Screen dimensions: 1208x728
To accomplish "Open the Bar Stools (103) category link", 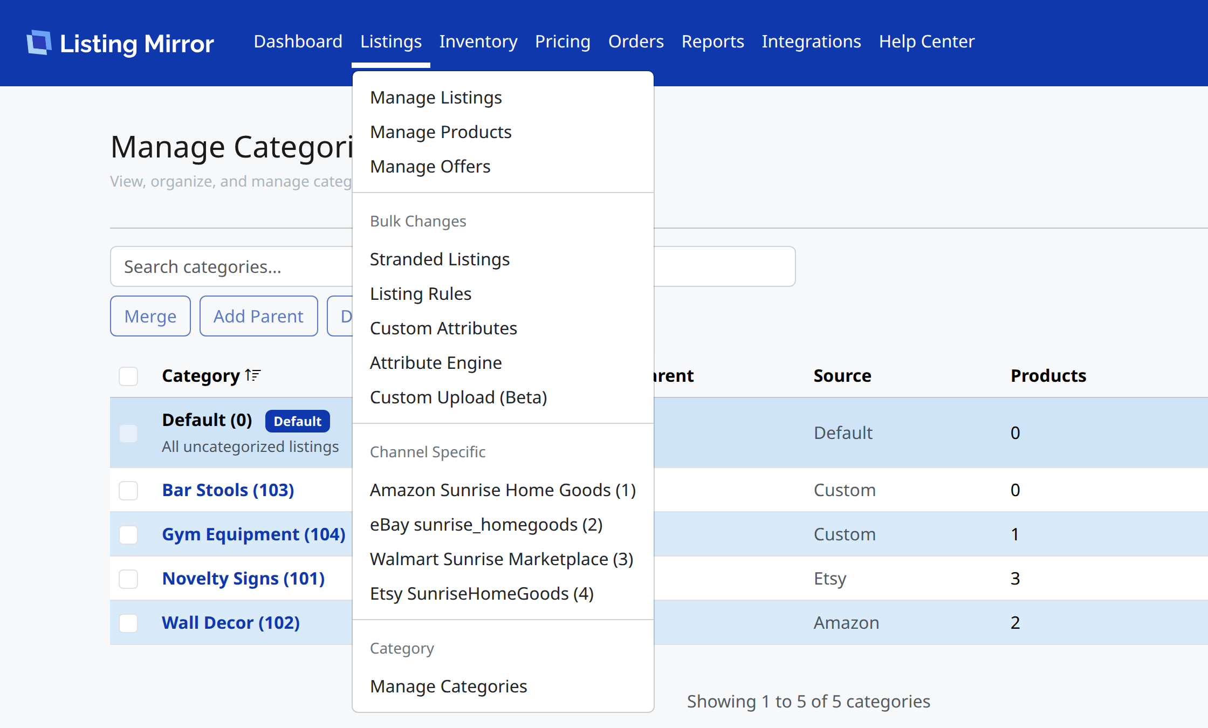I will point(228,490).
